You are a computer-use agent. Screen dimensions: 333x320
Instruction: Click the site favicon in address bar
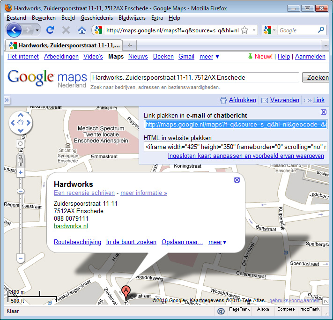[98, 30]
